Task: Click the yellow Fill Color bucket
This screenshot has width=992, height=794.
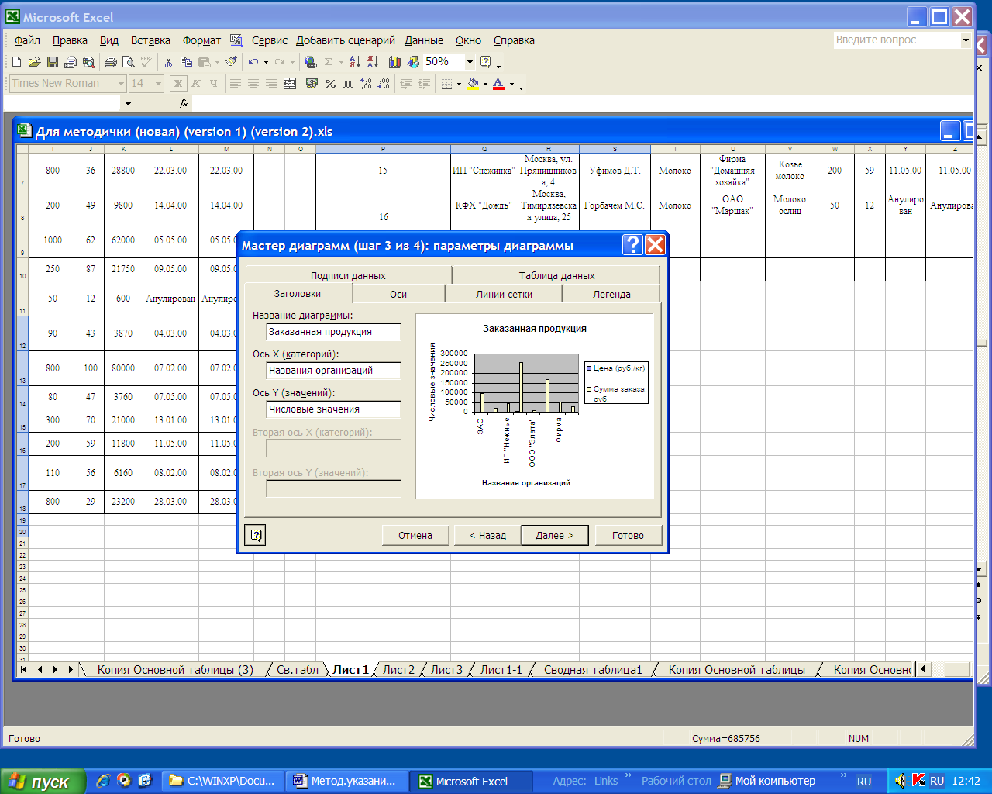Action: [x=473, y=84]
